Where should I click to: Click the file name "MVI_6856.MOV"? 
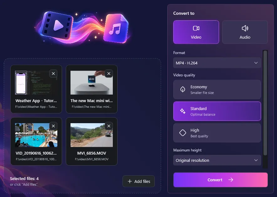(x=92, y=153)
